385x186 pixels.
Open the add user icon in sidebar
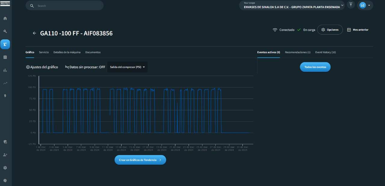pos(5,155)
